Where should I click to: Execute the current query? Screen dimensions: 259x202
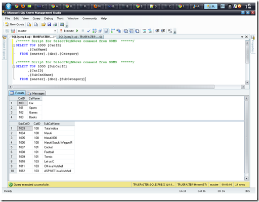pos(67,31)
